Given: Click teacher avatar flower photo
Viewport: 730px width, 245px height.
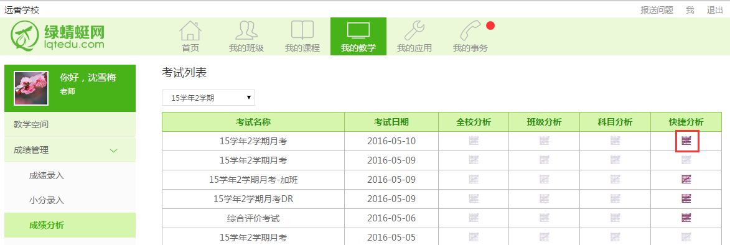Looking at the screenshot, I should point(31,88).
